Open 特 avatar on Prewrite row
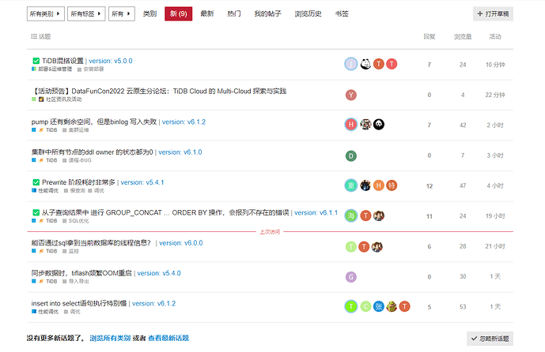Image resolution: width=545 pixels, height=352 pixels. 392,185
